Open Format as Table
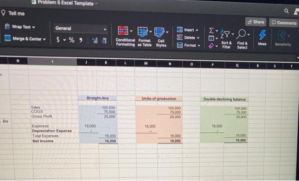Image resolution: width=299 pixels, height=181 pixels. pyautogui.click(x=145, y=37)
